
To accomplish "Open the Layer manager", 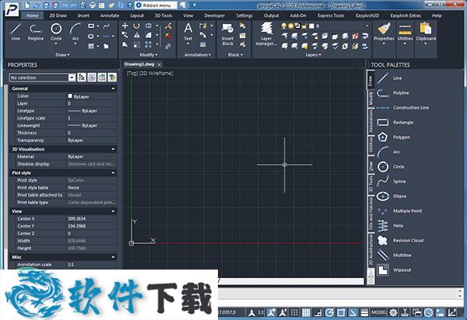I will pyautogui.click(x=266, y=34).
